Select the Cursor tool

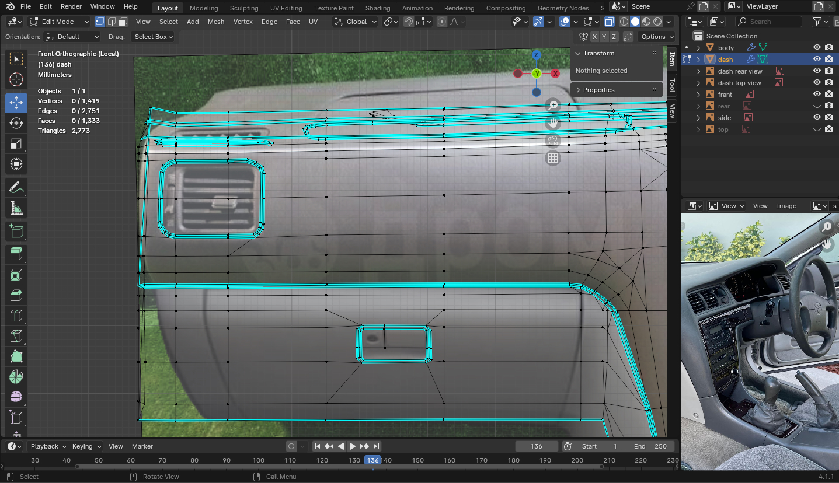click(16, 80)
